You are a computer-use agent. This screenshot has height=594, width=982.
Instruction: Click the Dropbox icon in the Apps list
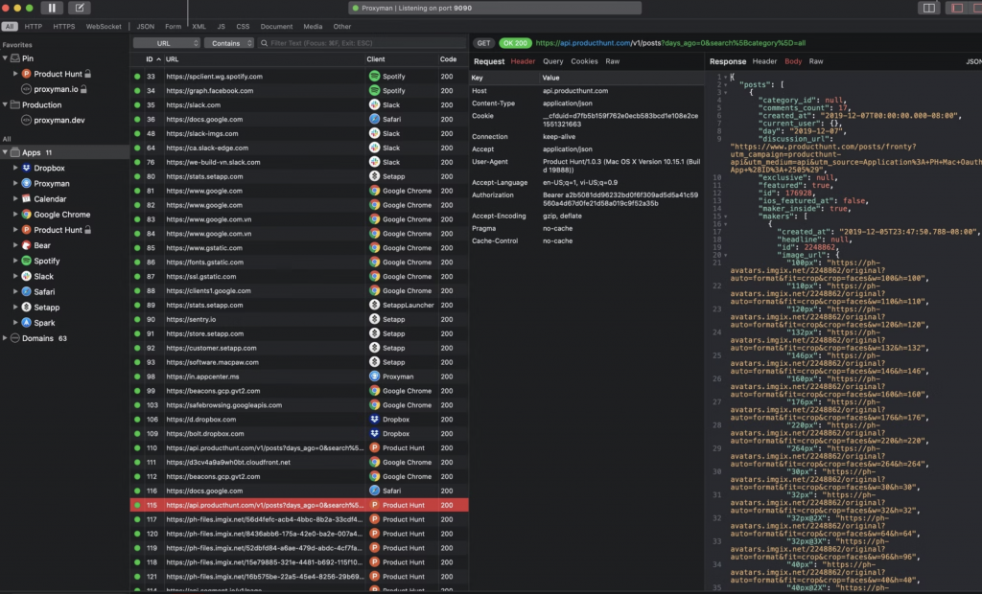point(26,168)
